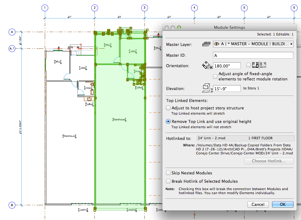Open the Master Layer dropdown
The width and height of the screenshot is (301, 220).
(x=291, y=44)
